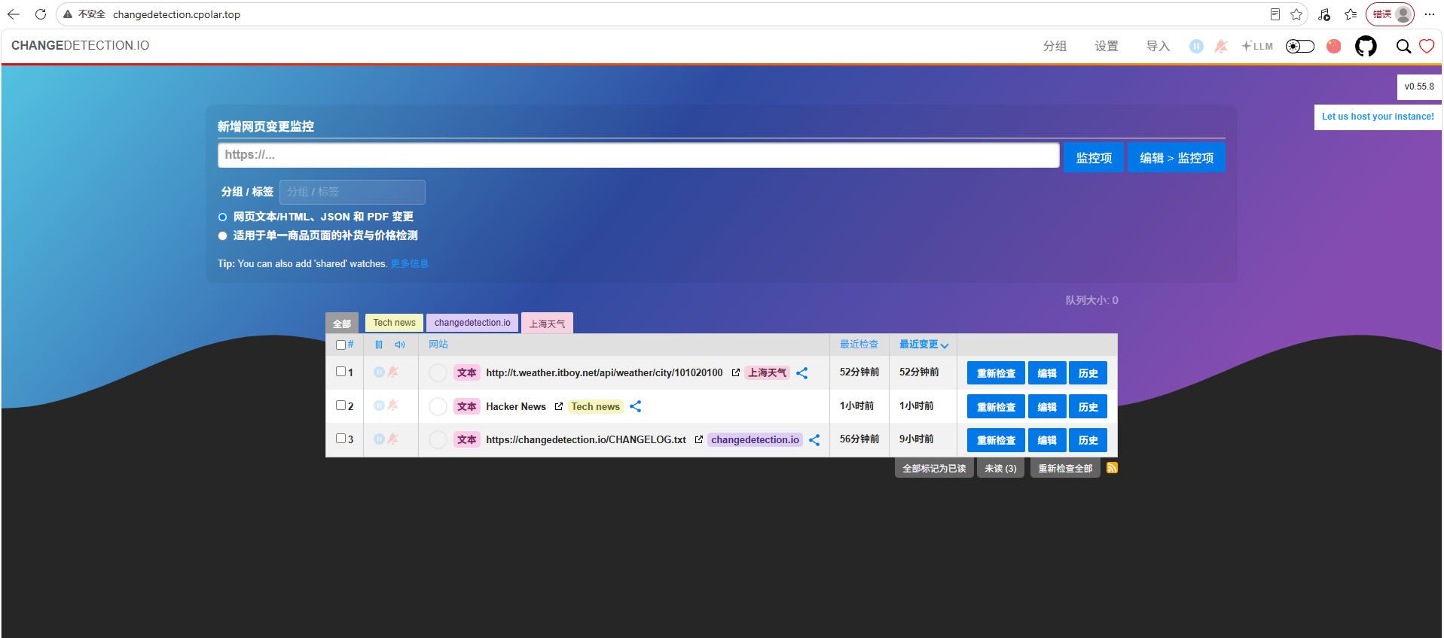Click the CHANGEDETECTION.IO logo
This screenshot has width=1444, height=638.
81,46
